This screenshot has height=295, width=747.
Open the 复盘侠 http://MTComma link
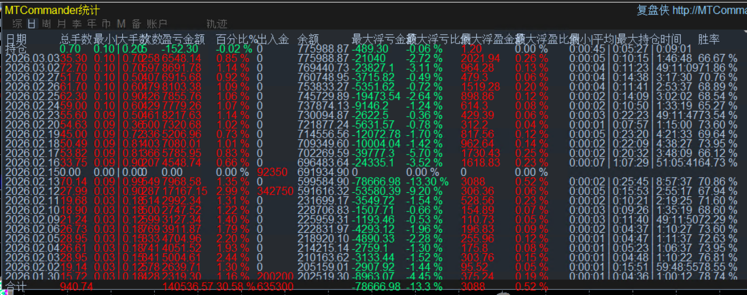pyautogui.click(x=692, y=10)
